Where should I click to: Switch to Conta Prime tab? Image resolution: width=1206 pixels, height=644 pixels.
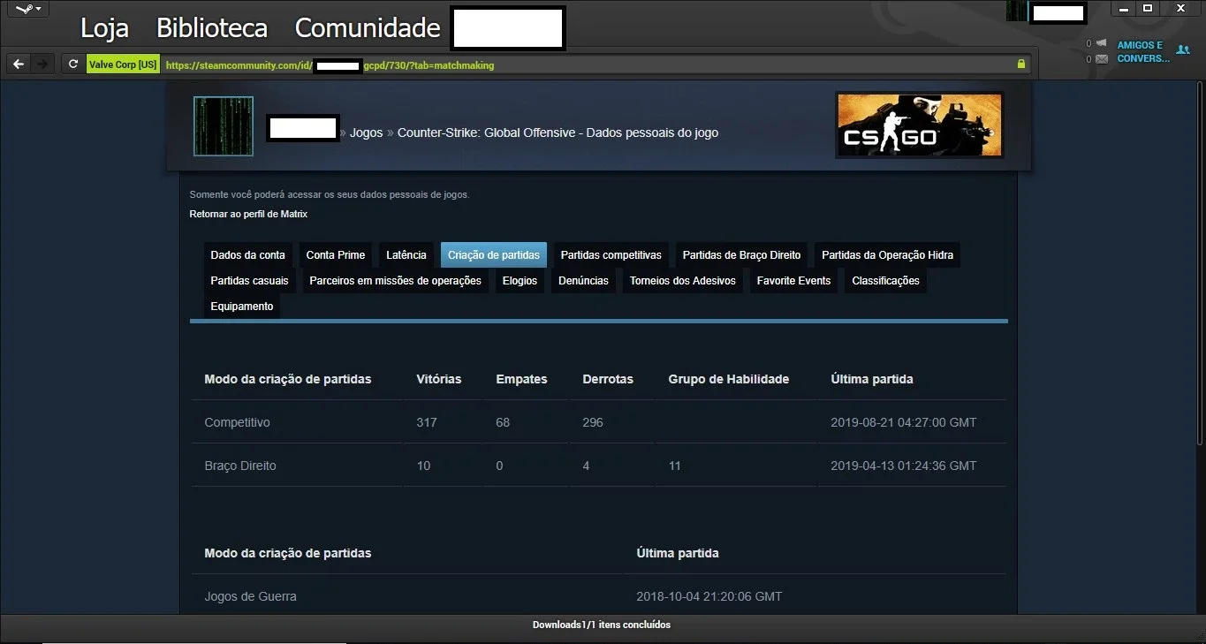(x=336, y=254)
